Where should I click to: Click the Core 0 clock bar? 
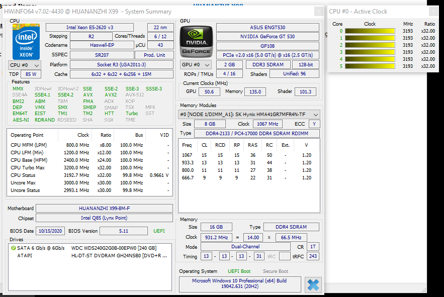pyautogui.click(x=370, y=31)
